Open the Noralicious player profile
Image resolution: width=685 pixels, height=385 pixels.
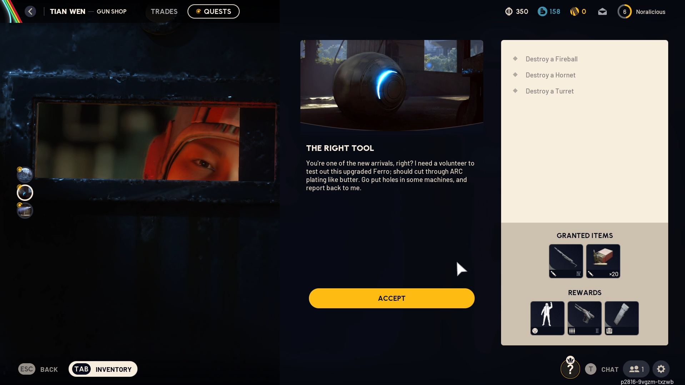pos(641,12)
